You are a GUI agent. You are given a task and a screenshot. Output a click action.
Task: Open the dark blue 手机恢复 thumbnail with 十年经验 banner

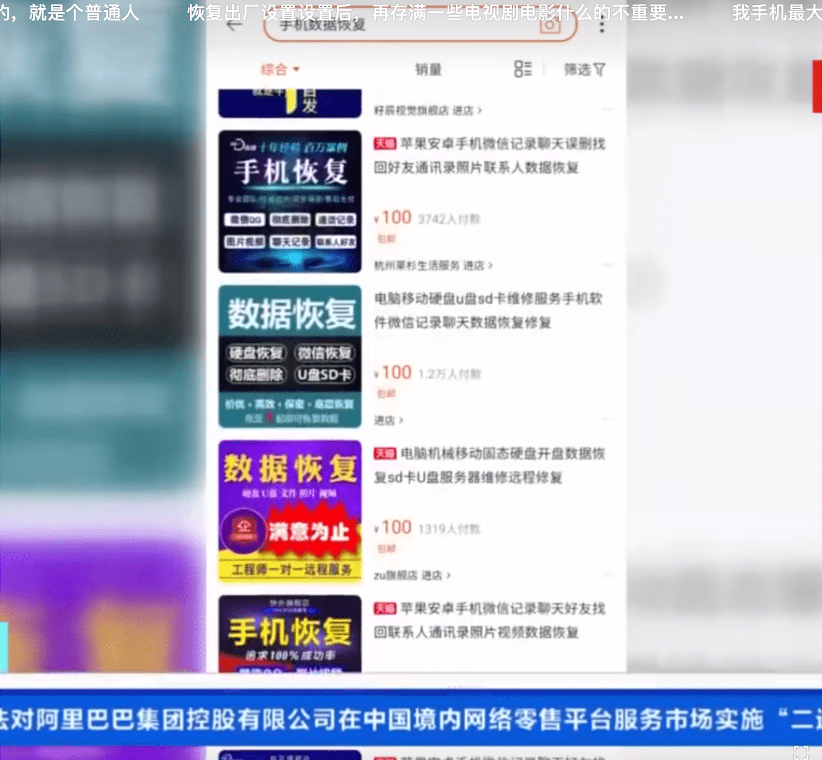tap(290, 201)
